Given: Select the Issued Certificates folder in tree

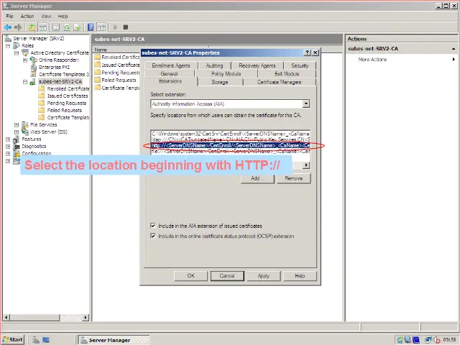Looking at the screenshot, I should coord(68,96).
